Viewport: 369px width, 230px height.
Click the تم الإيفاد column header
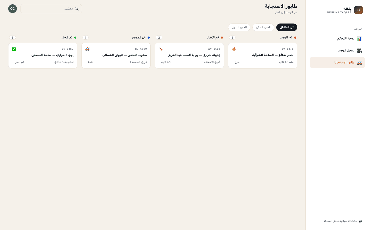(x=213, y=38)
